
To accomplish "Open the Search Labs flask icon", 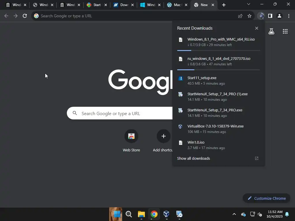I will [271, 31].
